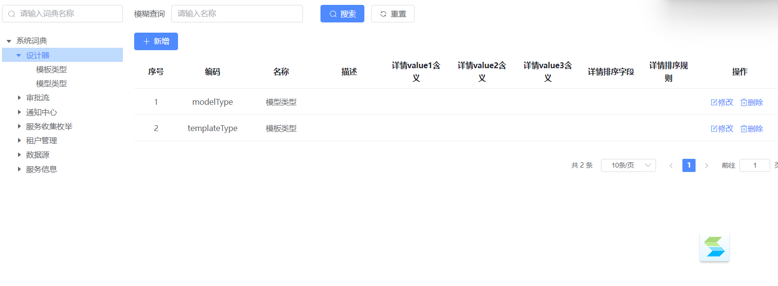This screenshot has width=778, height=286.
Task: Click the 名称 column header
Action: click(x=281, y=72)
